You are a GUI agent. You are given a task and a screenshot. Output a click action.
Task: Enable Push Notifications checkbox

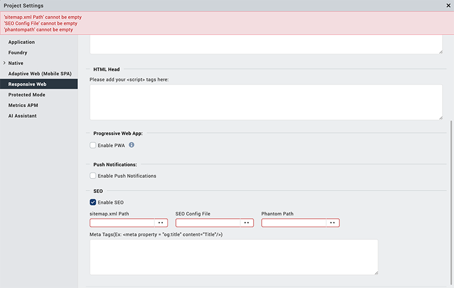click(x=93, y=176)
